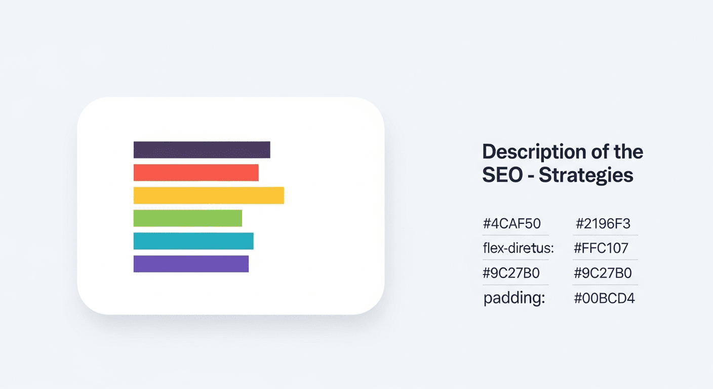Image resolution: width=713 pixels, height=389 pixels.
Task: Click "SEO" in the heading
Action: (x=502, y=175)
